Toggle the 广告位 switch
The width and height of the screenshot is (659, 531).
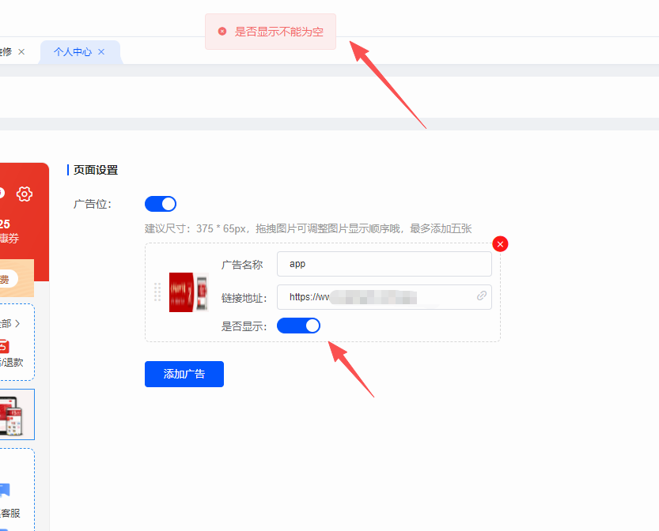(161, 204)
